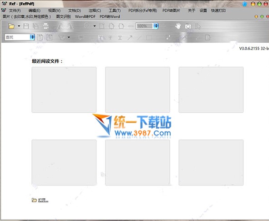The image size is (269, 221).
Task: Click the 打开... link at bottom
Action: click(x=43, y=200)
